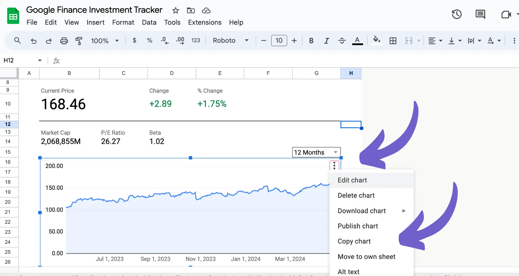Star the Google Finance Investment Tracker document
Screen dimensions: 519x276
point(176,11)
